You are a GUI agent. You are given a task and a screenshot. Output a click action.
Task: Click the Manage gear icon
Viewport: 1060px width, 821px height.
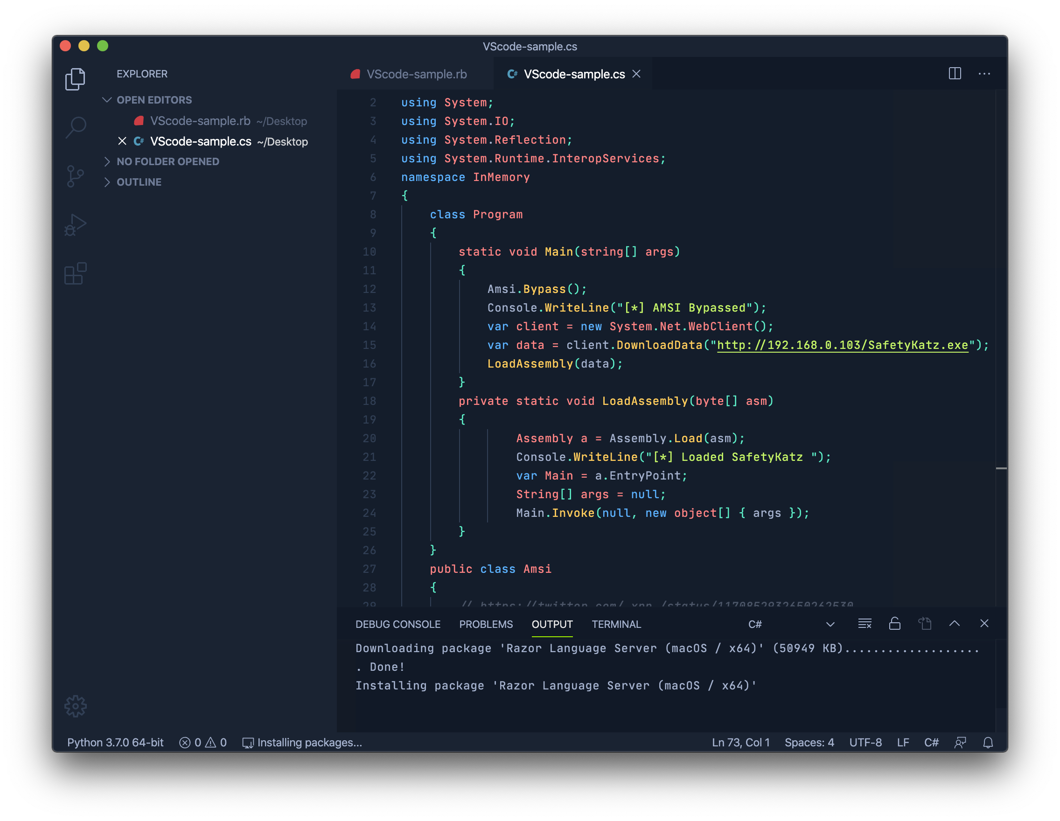point(75,706)
